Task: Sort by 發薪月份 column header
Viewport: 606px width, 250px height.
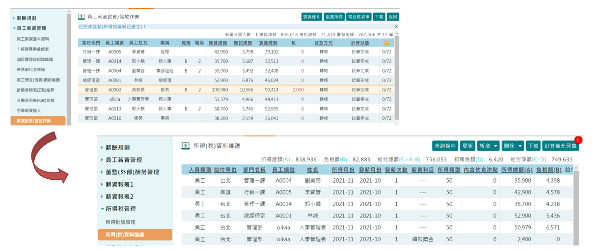Action: (370, 169)
